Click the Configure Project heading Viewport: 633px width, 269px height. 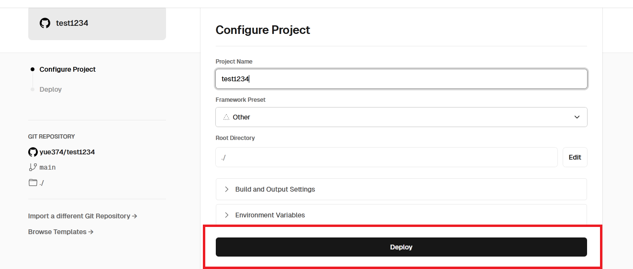pyautogui.click(x=263, y=30)
